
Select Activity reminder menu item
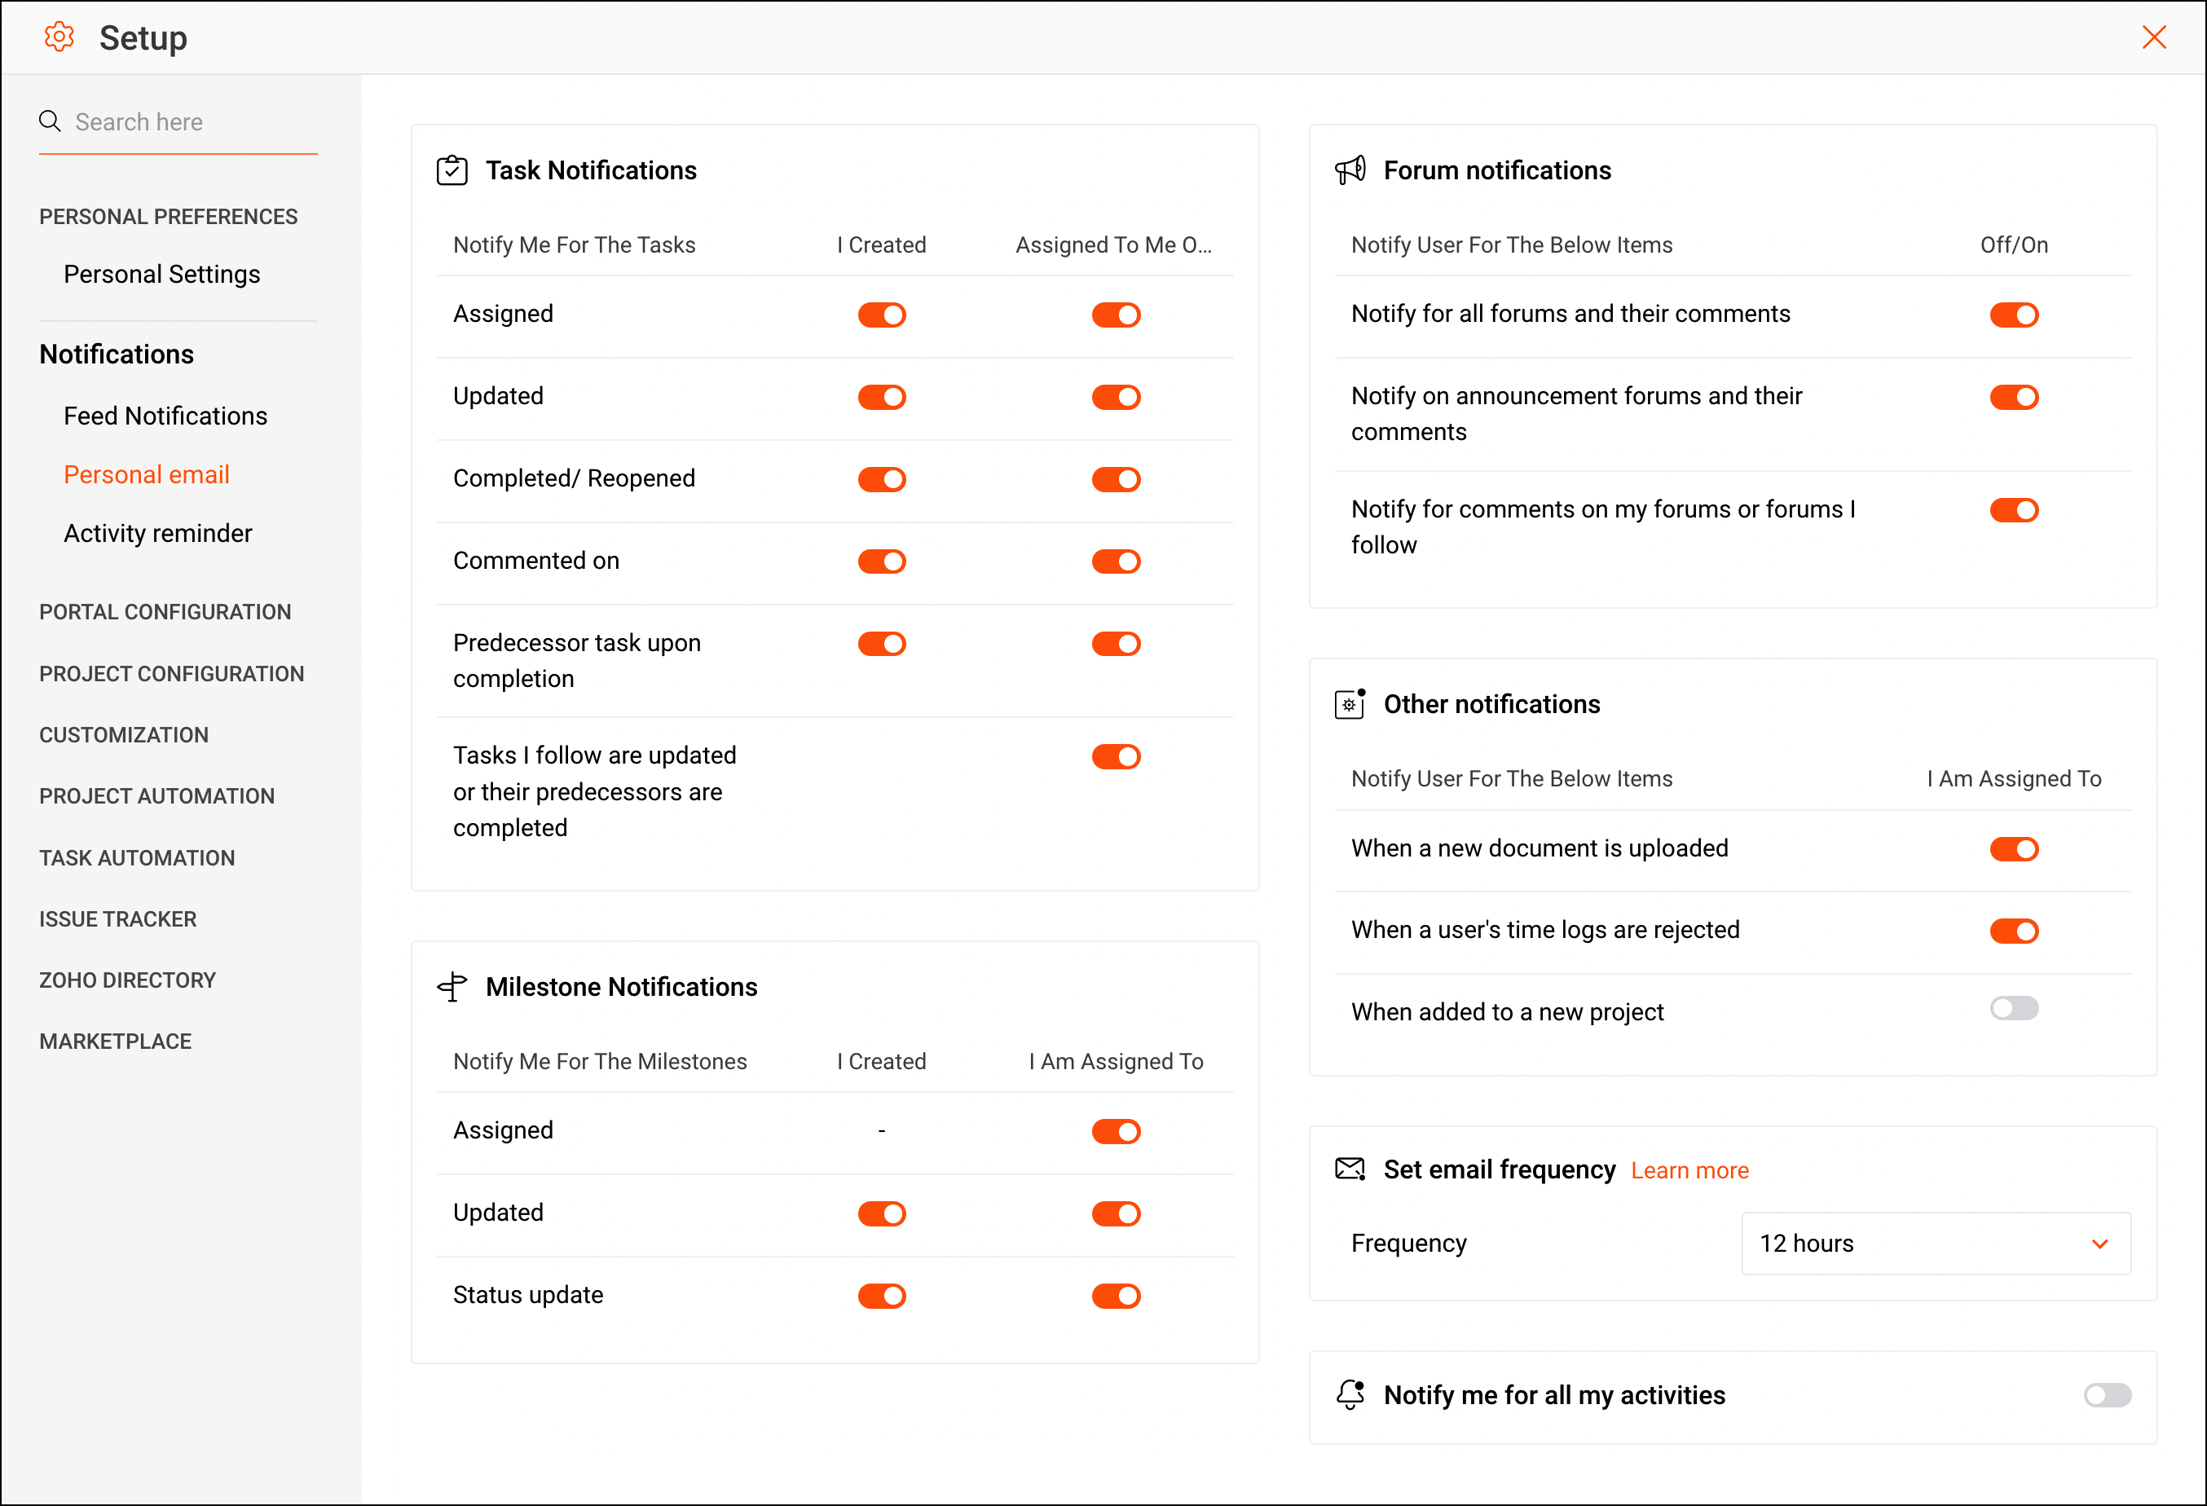click(x=157, y=534)
